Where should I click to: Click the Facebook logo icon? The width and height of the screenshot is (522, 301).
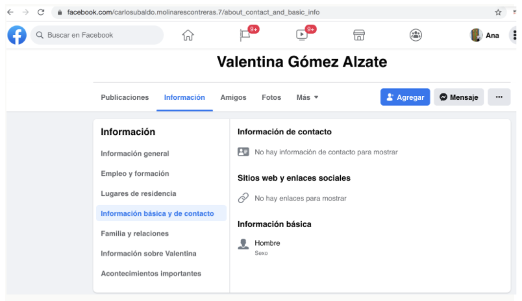pos(17,35)
